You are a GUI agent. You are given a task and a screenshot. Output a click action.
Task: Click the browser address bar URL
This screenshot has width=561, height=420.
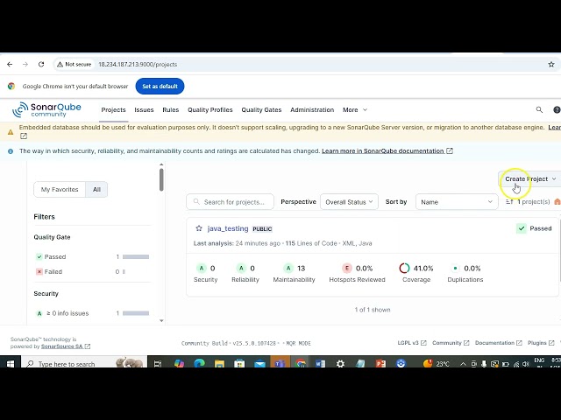point(138,64)
